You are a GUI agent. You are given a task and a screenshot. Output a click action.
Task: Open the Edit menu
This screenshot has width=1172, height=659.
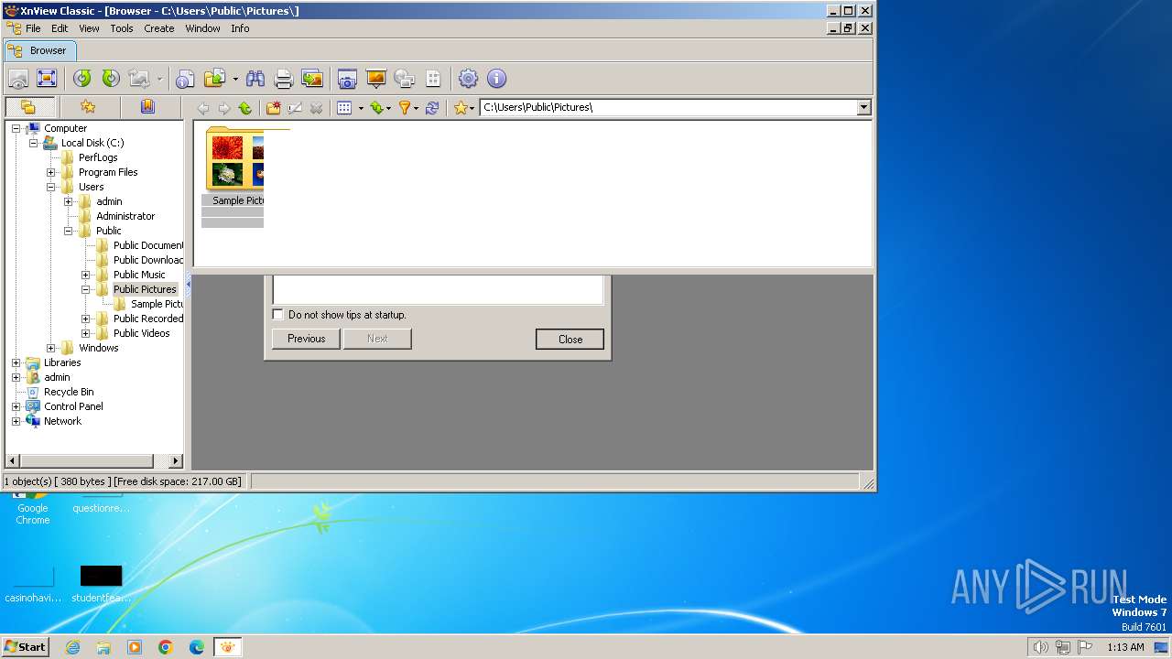[x=60, y=28]
